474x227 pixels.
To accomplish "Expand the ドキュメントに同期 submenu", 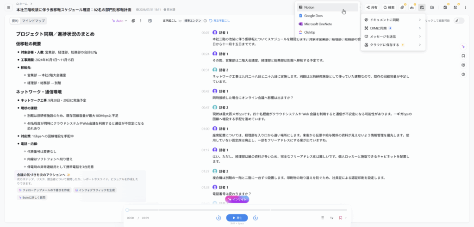I will tap(393, 20).
